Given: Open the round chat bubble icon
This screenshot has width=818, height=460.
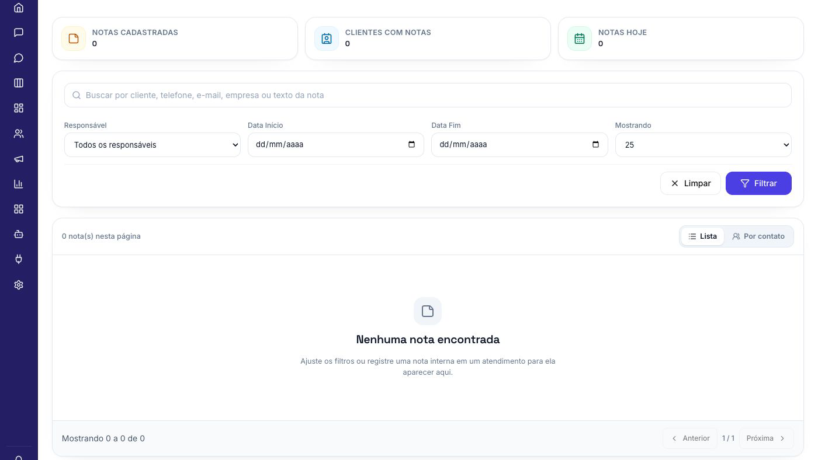Looking at the screenshot, I should point(19,58).
